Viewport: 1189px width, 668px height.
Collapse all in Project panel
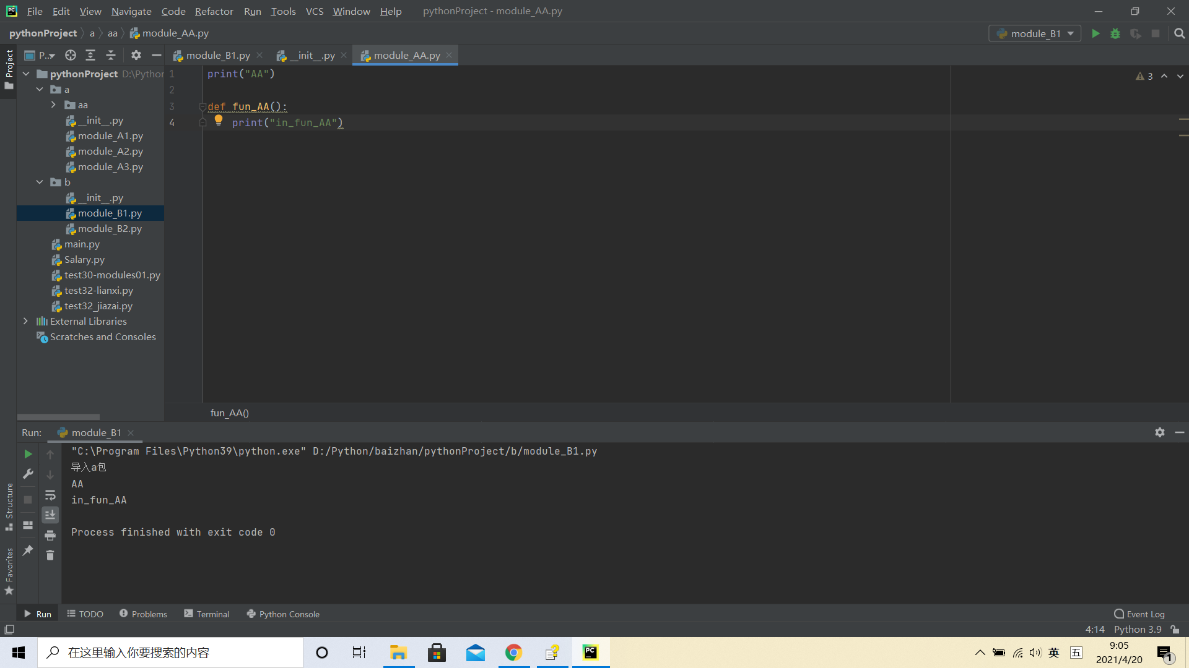111,55
